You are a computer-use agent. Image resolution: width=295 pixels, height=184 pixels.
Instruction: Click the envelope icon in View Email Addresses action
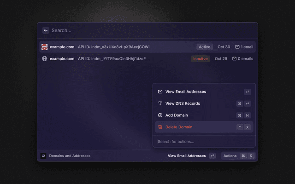pos(160,92)
